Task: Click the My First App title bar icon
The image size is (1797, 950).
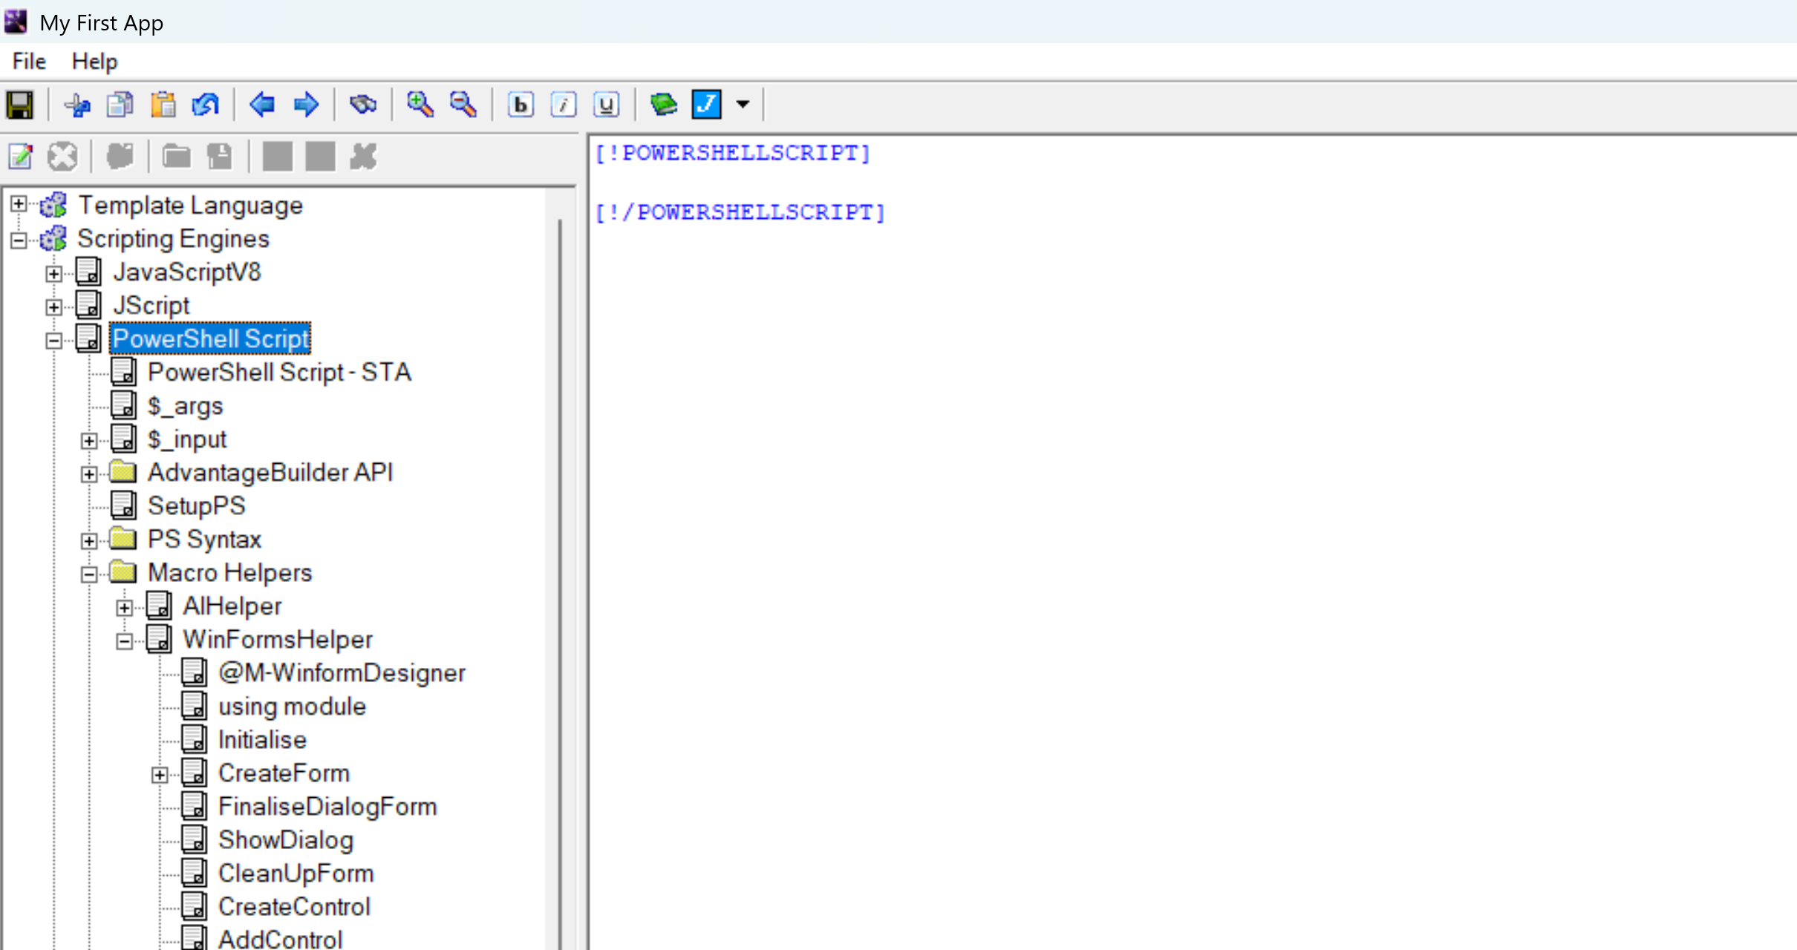Action: click(x=16, y=22)
